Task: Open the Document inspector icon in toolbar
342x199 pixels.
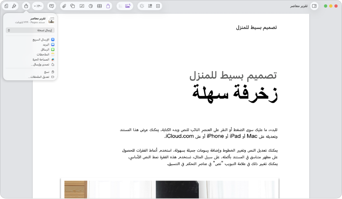Action: pos(6,6)
